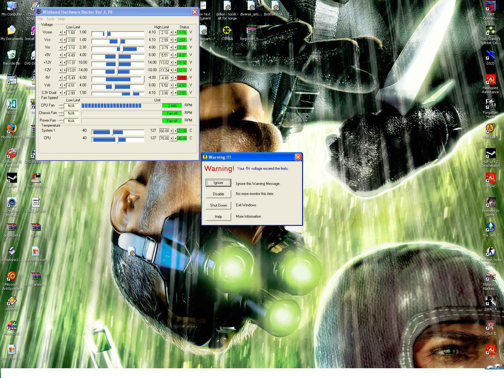Click the +12V high limit field
504x378 pixels.
click(x=164, y=63)
